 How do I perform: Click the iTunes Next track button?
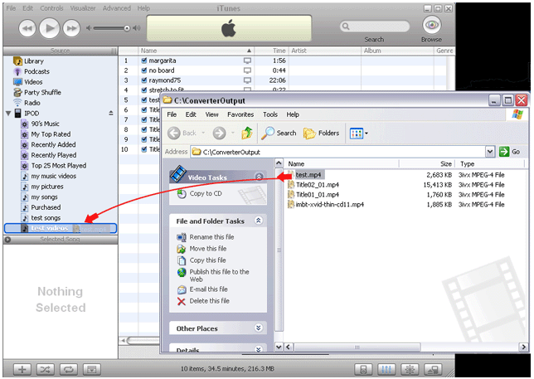pos(71,28)
